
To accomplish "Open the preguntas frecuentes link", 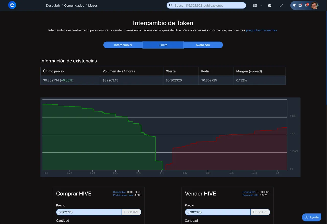I will pyautogui.click(x=261, y=30).
